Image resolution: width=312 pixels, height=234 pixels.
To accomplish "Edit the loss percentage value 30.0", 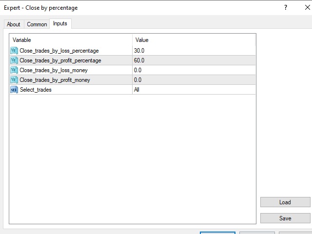I will tap(193, 51).
